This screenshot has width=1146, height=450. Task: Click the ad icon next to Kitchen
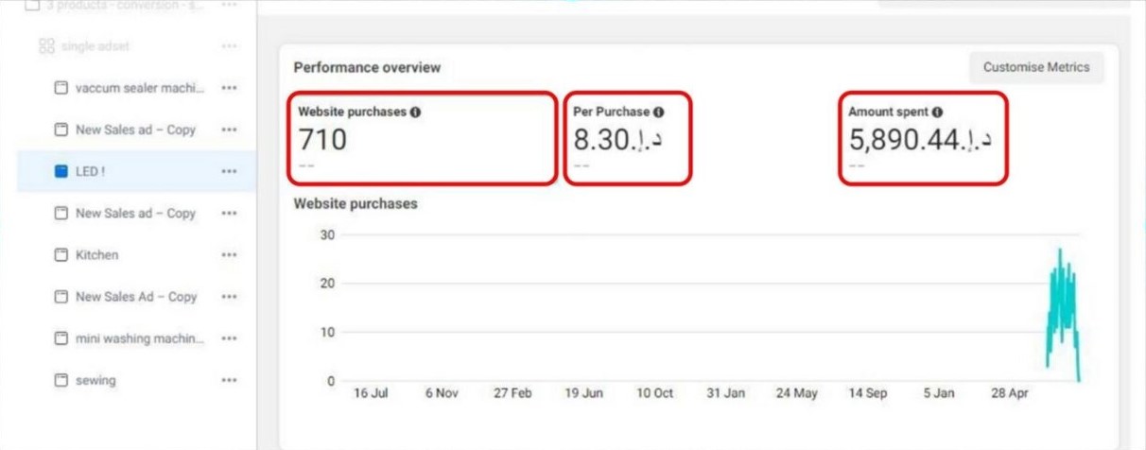tap(61, 255)
